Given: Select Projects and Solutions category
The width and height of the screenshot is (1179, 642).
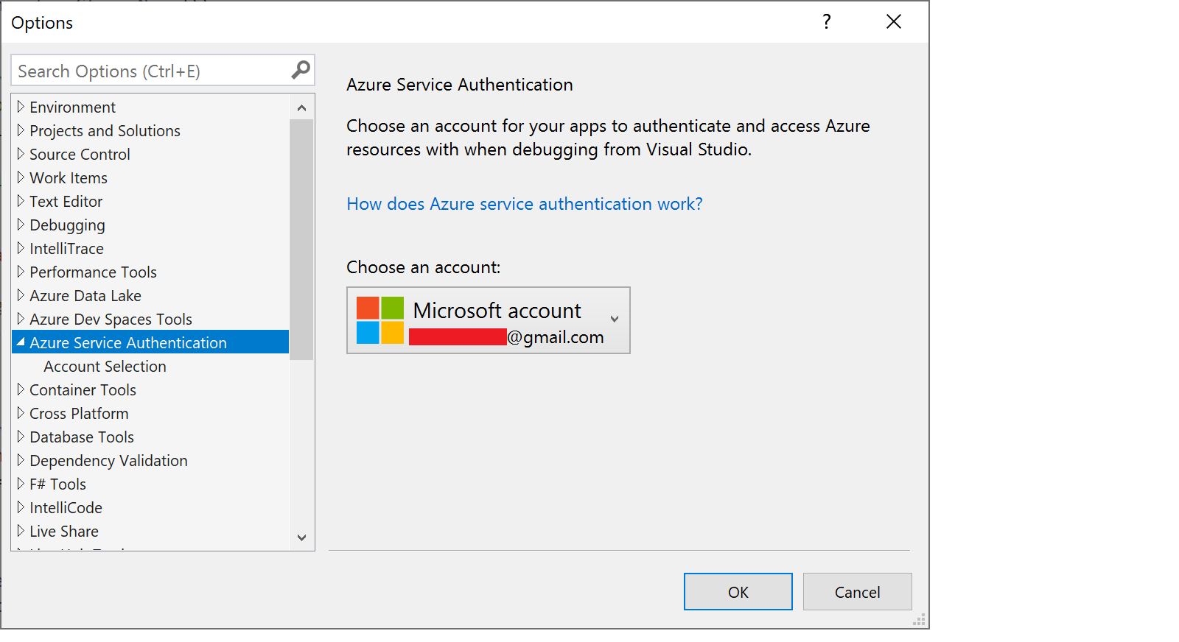Looking at the screenshot, I should tap(105, 131).
